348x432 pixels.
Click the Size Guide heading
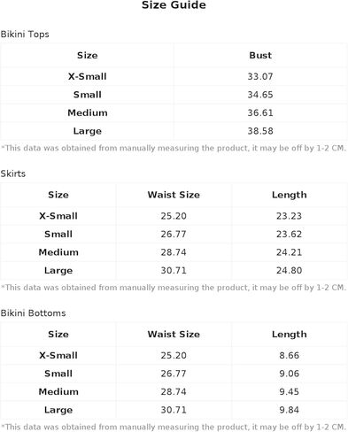pyautogui.click(x=174, y=5)
